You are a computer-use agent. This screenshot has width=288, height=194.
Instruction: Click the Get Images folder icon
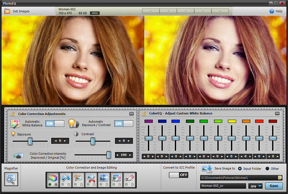coord(7,11)
